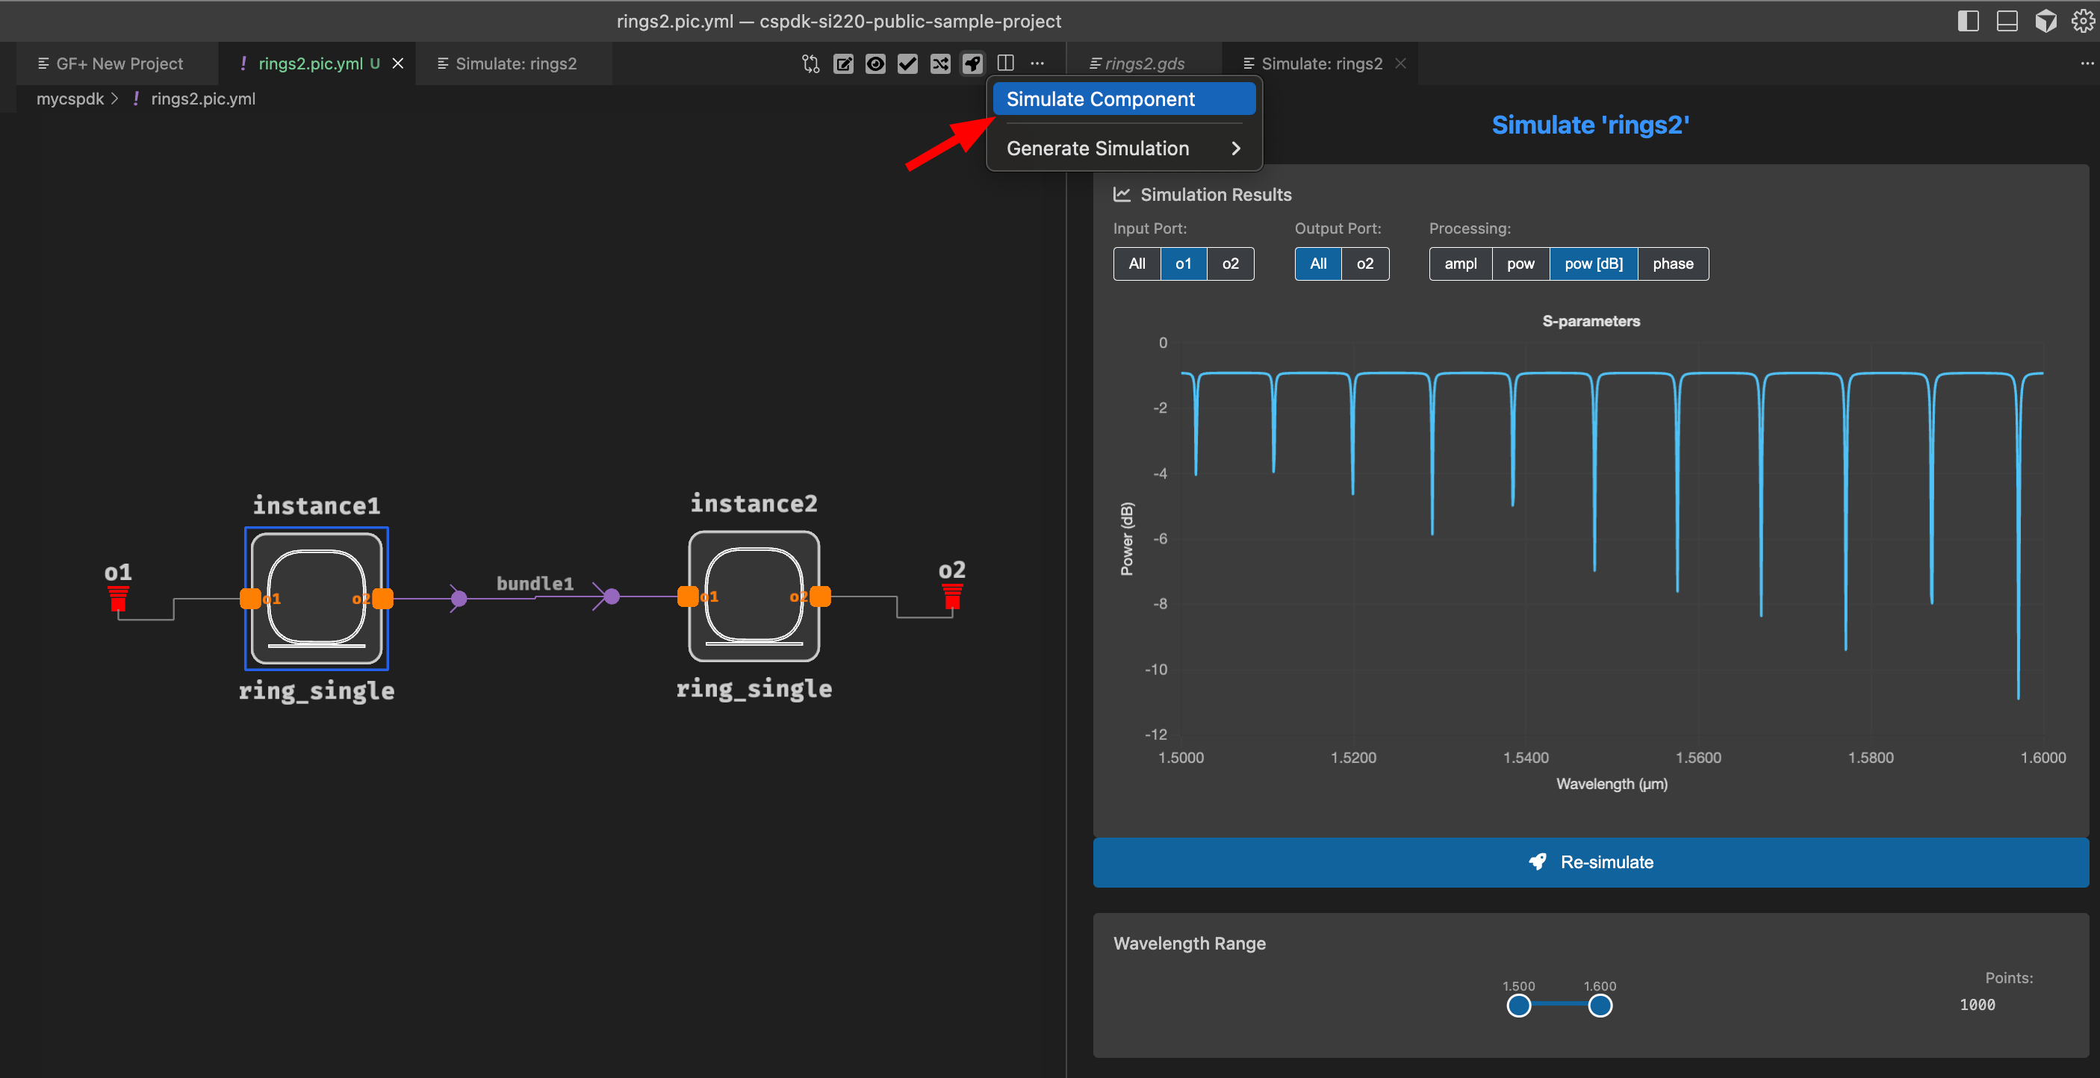Click the 1.600 wavelength slider handle
The image size is (2100, 1078).
(1600, 1006)
